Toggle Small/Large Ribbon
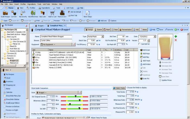Viewport: 190px width, 119px height. coord(11,103)
